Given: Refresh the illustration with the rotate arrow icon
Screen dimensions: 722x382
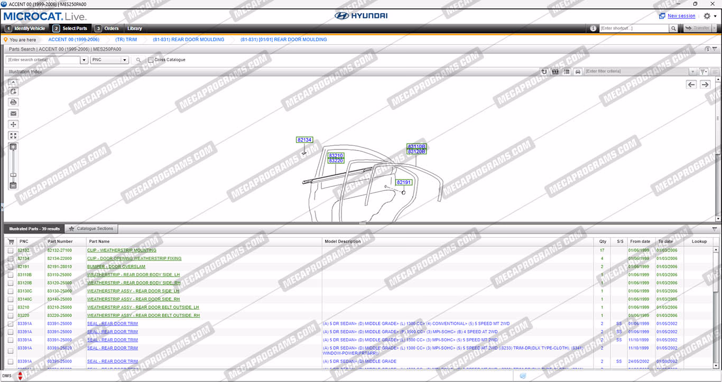Looking at the screenshot, I should (x=544, y=71).
